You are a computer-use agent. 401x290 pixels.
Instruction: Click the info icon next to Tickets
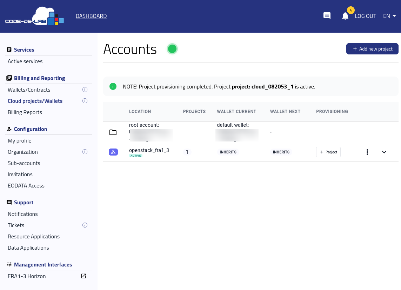pos(85,225)
